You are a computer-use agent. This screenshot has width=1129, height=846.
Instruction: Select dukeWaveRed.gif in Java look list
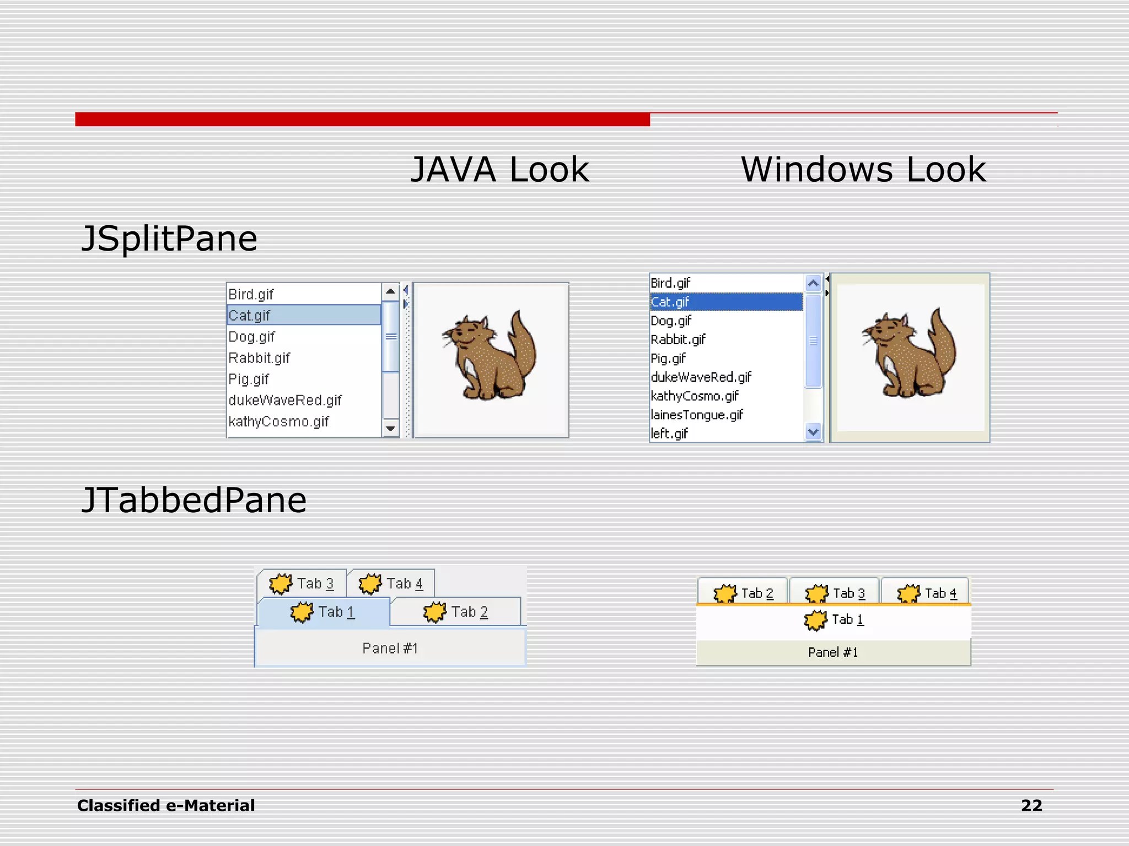click(284, 400)
